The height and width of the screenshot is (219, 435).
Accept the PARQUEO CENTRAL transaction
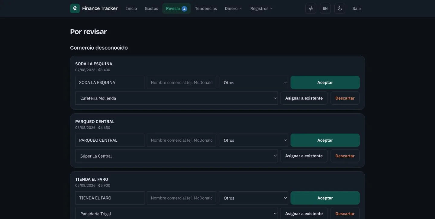[325, 140]
